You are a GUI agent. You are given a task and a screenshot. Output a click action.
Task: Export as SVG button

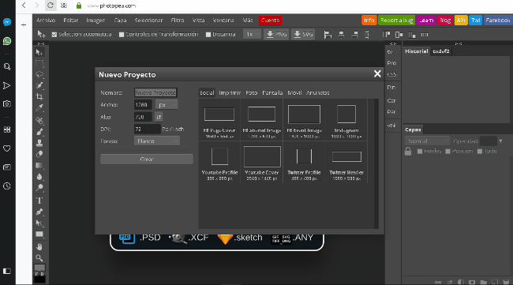[x=303, y=35]
